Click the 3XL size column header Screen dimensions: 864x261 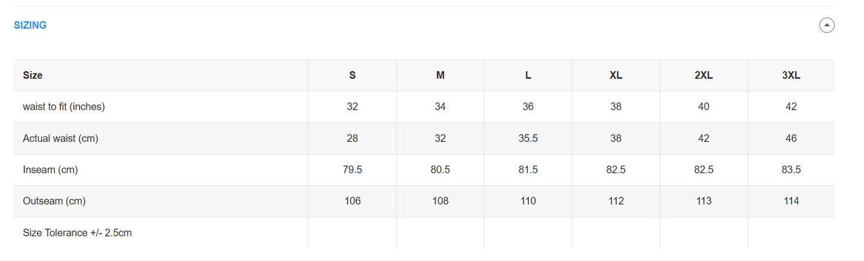click(x=791, y=76)
